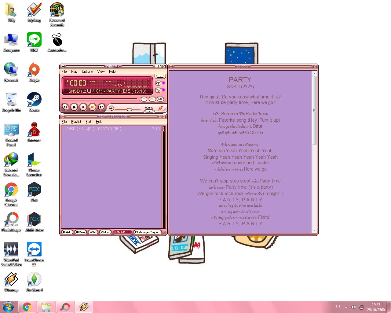
Task: Click Windows Start button
Action: (8, 307)
